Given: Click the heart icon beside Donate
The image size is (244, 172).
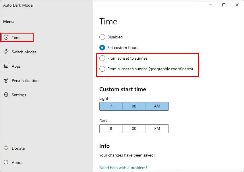Looking at the screenshot, I should (6, 148).
